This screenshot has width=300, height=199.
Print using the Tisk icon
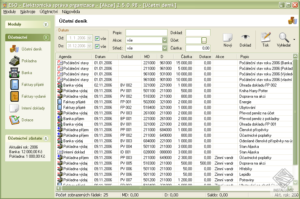[x=266, y=37]
